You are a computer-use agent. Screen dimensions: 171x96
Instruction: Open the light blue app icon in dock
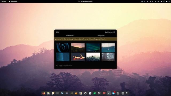[90, 93]
